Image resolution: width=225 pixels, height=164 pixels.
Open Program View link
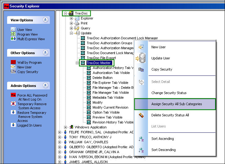(x=28, y=34)
